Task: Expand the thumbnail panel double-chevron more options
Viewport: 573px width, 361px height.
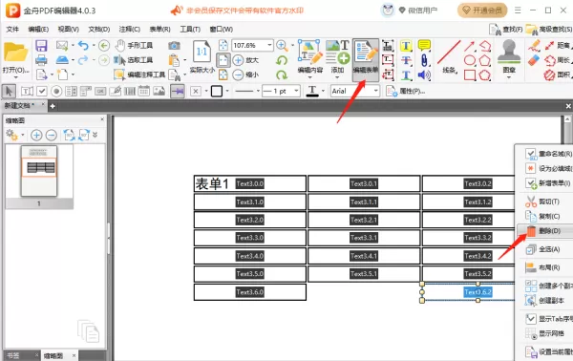Action: (x=95, y=135)
